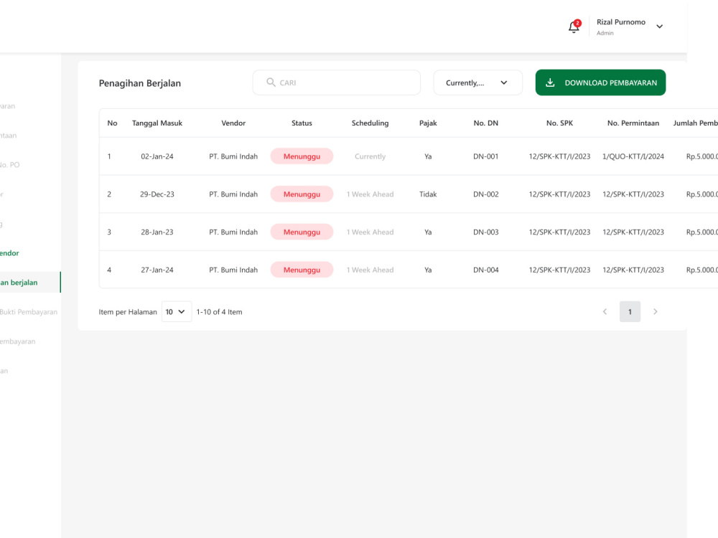Select the DN-004 cell

485,270
